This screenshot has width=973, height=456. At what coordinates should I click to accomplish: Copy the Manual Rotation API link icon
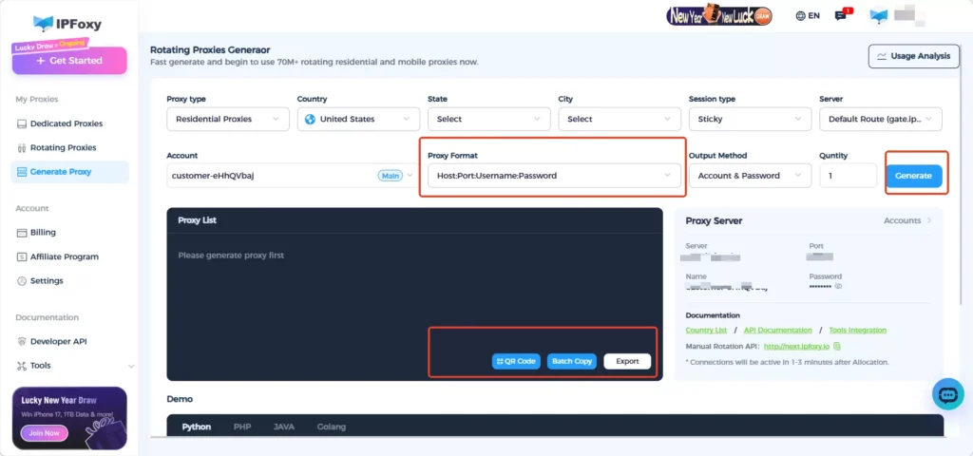[836, 346]
